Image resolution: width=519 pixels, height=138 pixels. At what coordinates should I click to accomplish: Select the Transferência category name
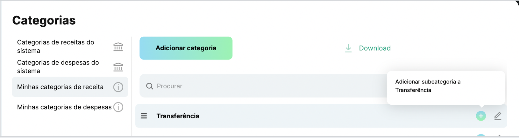point(178,116)
